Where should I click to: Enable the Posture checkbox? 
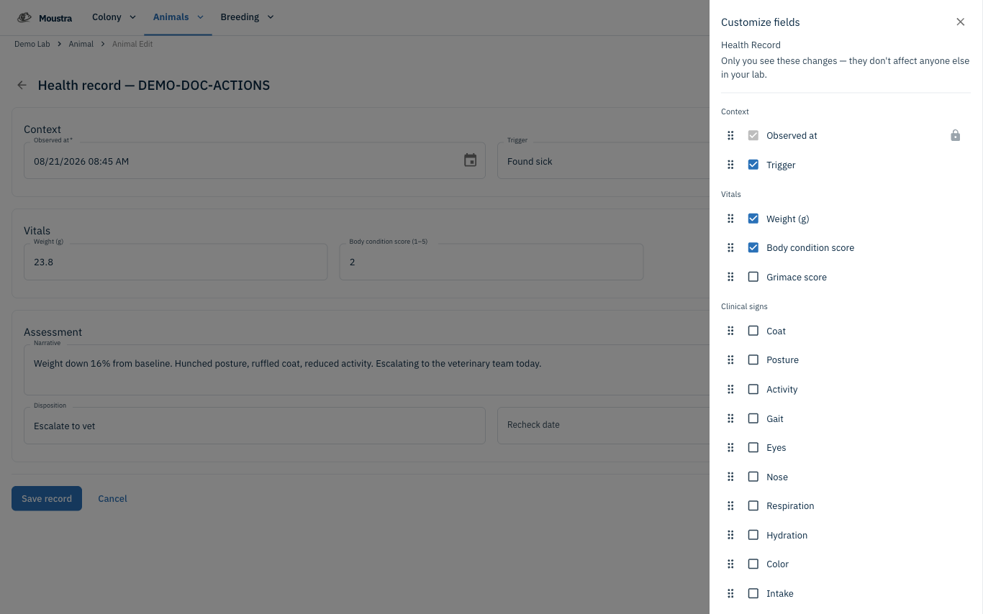coord(753,359)
